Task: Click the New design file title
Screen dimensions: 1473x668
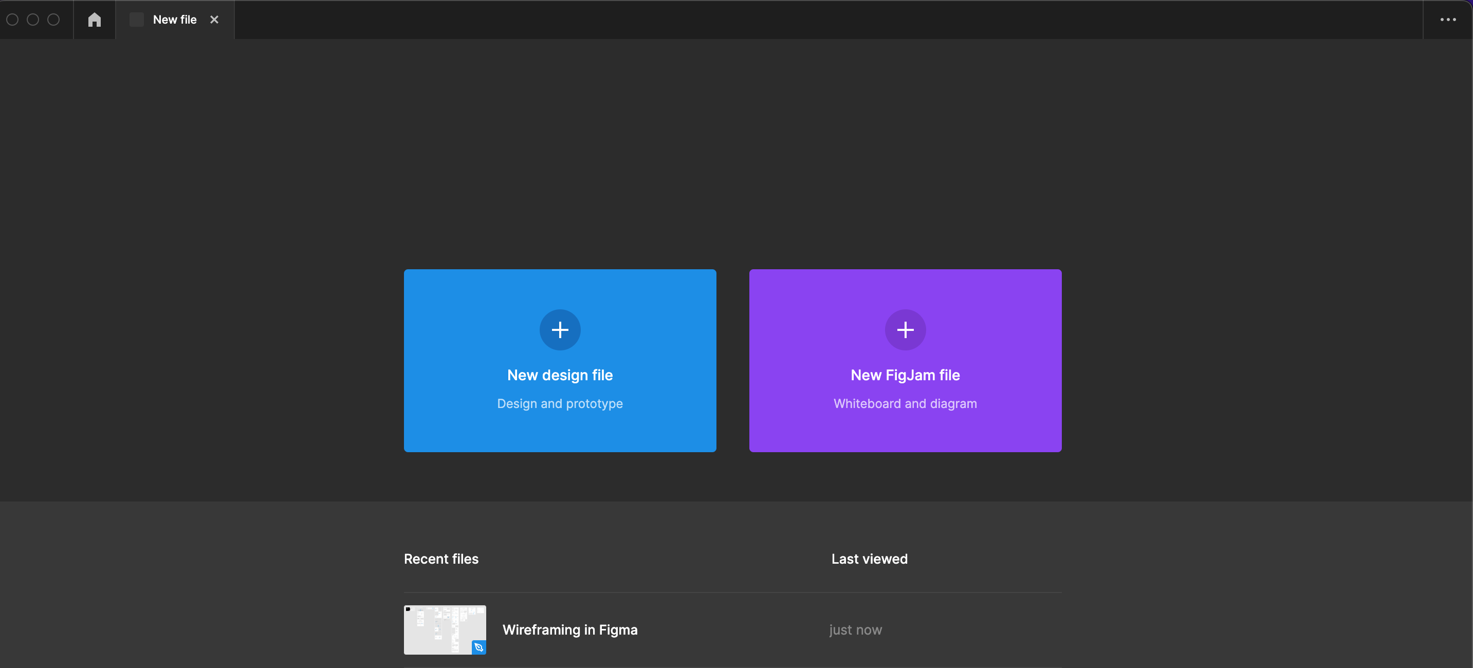Action: (x=560, y=375)
